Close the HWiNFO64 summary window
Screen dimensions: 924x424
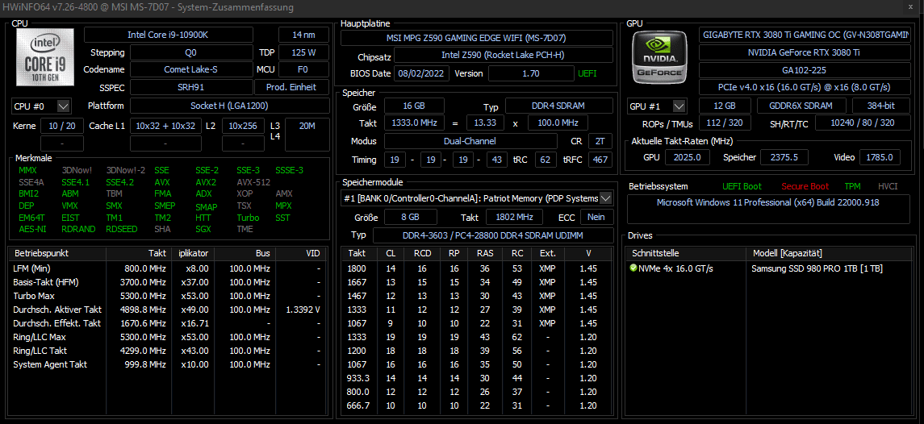point(912,7)
